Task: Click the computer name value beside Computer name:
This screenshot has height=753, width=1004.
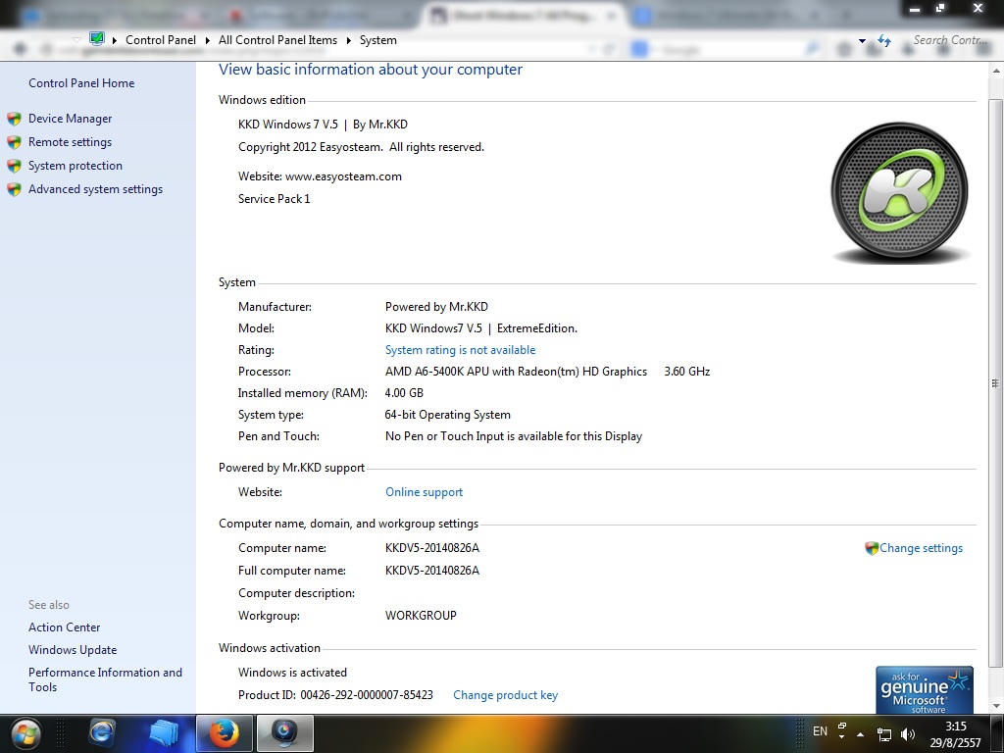Action: pos(432,548)
